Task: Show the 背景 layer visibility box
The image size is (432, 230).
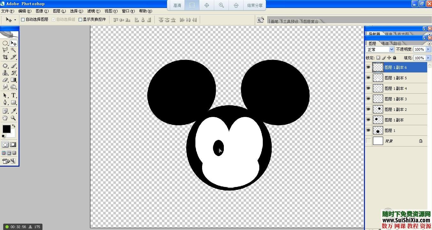Action: (368, 141)
